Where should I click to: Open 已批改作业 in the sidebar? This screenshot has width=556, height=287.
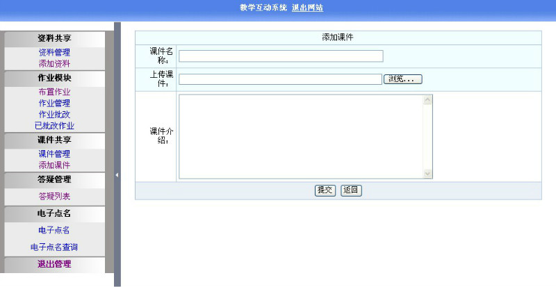click(54, 126)
